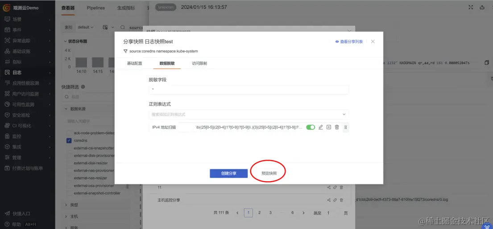Open 查看分享列表 link
Screen dimensions: 493x229
[349, 42]
